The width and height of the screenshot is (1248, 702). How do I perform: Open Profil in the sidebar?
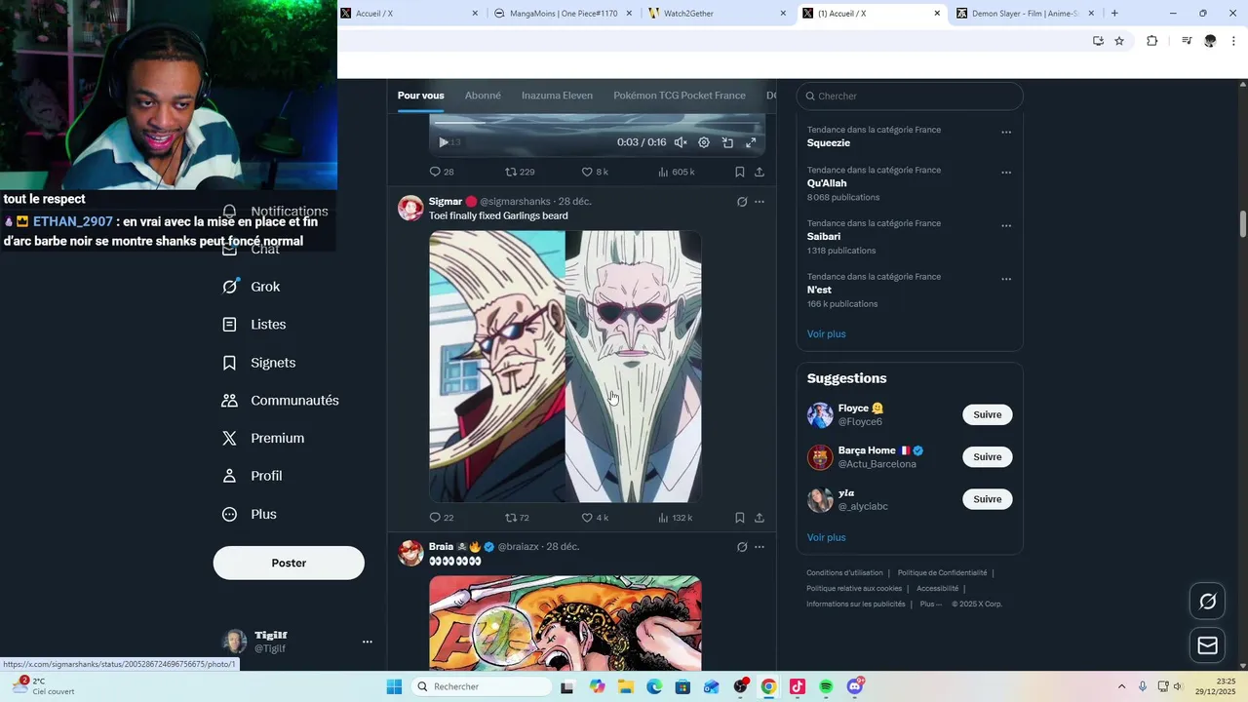[252, 476]
